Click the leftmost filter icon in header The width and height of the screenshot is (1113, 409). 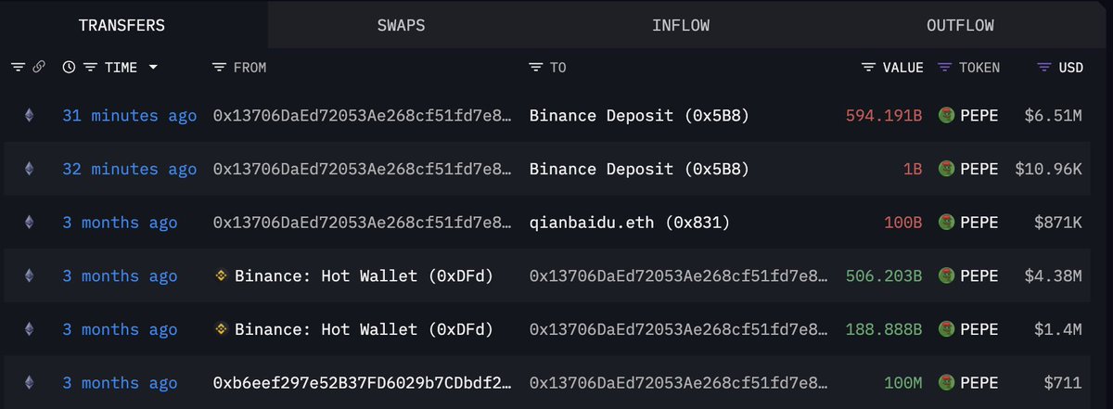tap(18, 68)
